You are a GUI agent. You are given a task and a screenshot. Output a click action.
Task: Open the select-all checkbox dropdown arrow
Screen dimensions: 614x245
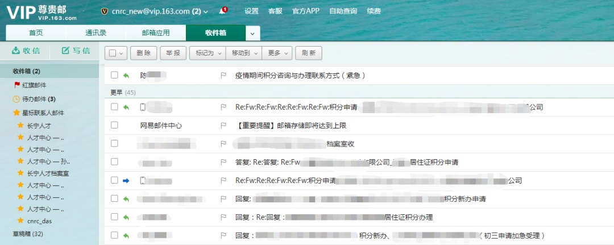click(x=122, y=53)
